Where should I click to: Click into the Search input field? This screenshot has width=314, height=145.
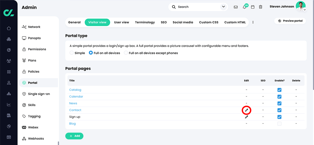pos(198,7)
